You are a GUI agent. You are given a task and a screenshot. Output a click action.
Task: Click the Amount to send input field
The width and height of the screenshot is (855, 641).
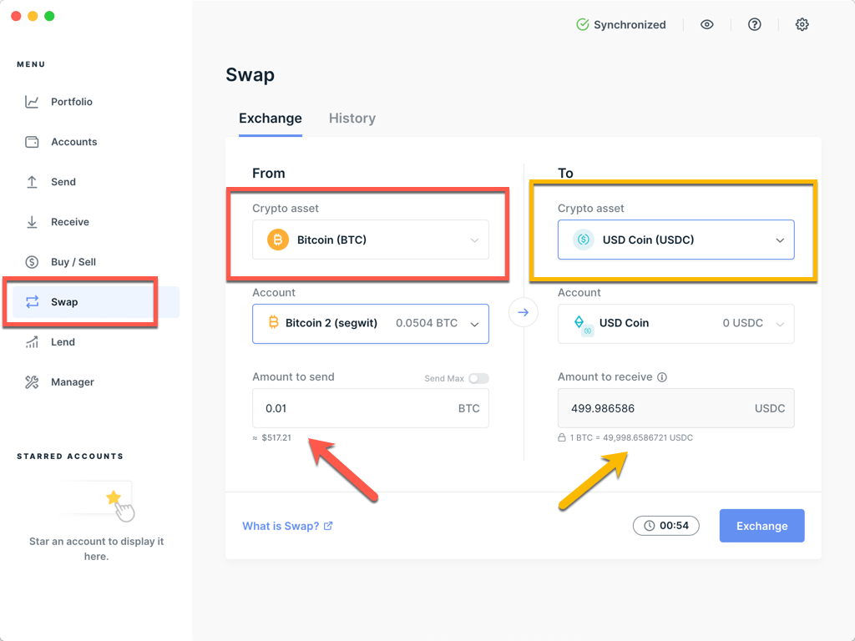(370, 408)
